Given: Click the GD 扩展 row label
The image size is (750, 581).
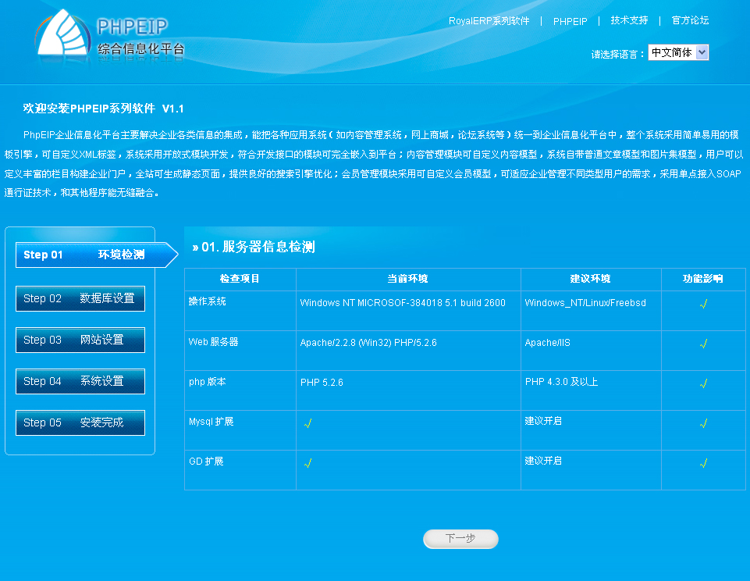Looking at the screenshot, I should click(x=206, y=462).
